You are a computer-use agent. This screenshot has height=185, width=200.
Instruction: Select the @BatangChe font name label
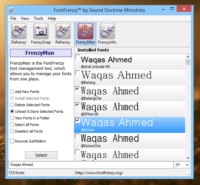(91, 98)
